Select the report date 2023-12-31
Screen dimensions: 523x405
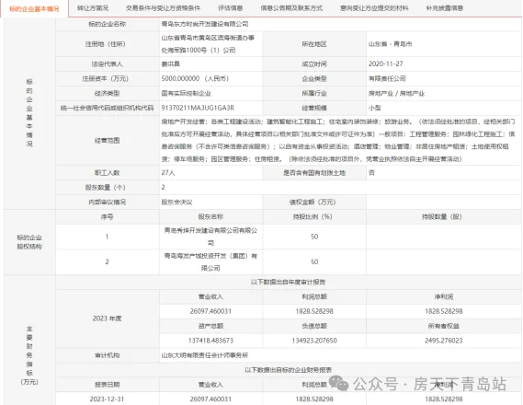107,399
